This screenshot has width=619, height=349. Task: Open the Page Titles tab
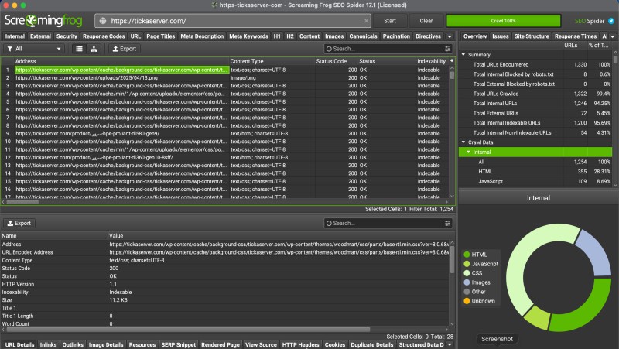[x=160, y=36]
